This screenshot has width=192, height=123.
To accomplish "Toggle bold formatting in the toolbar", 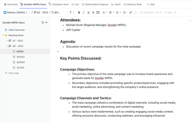I will tap(79, 13).
